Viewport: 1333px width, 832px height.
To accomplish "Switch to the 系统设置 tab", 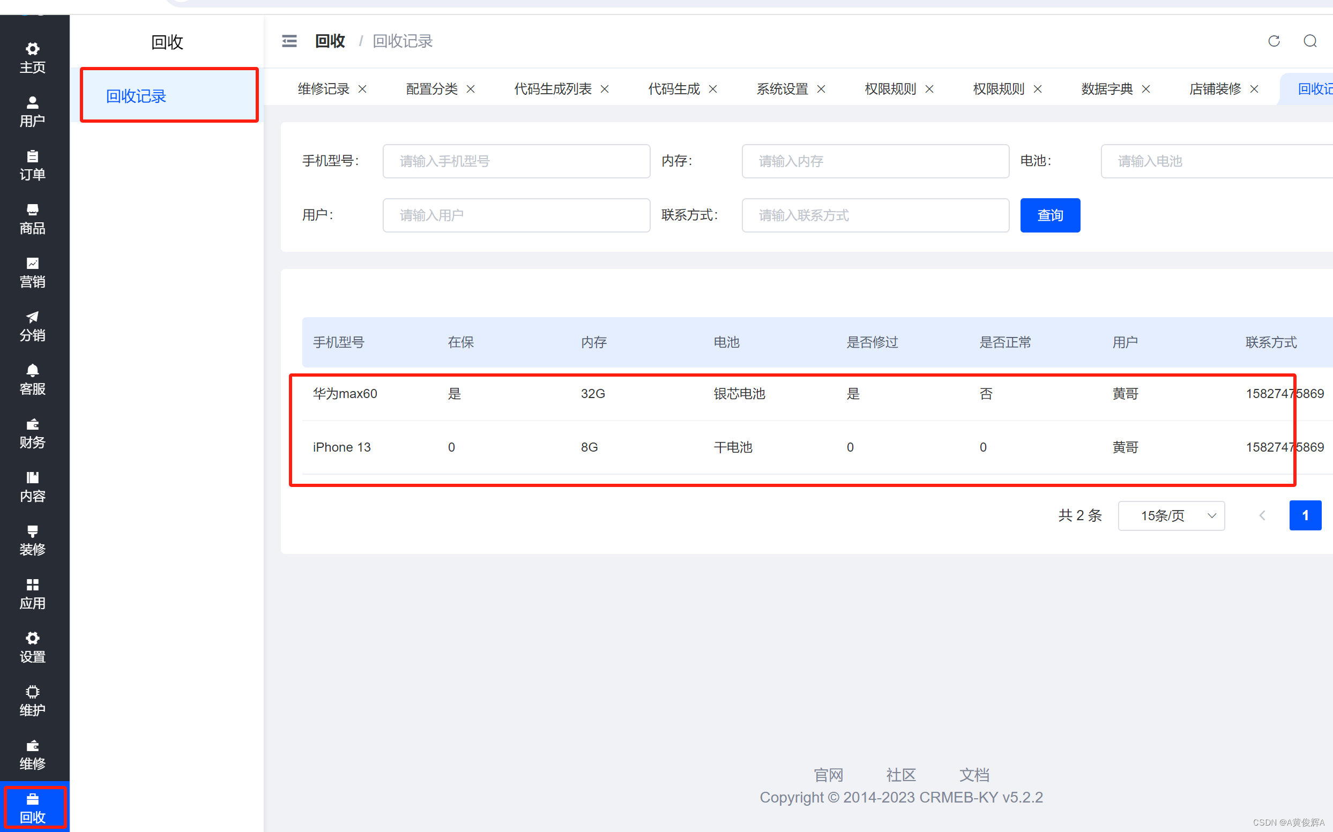I will tap(782, 89).
